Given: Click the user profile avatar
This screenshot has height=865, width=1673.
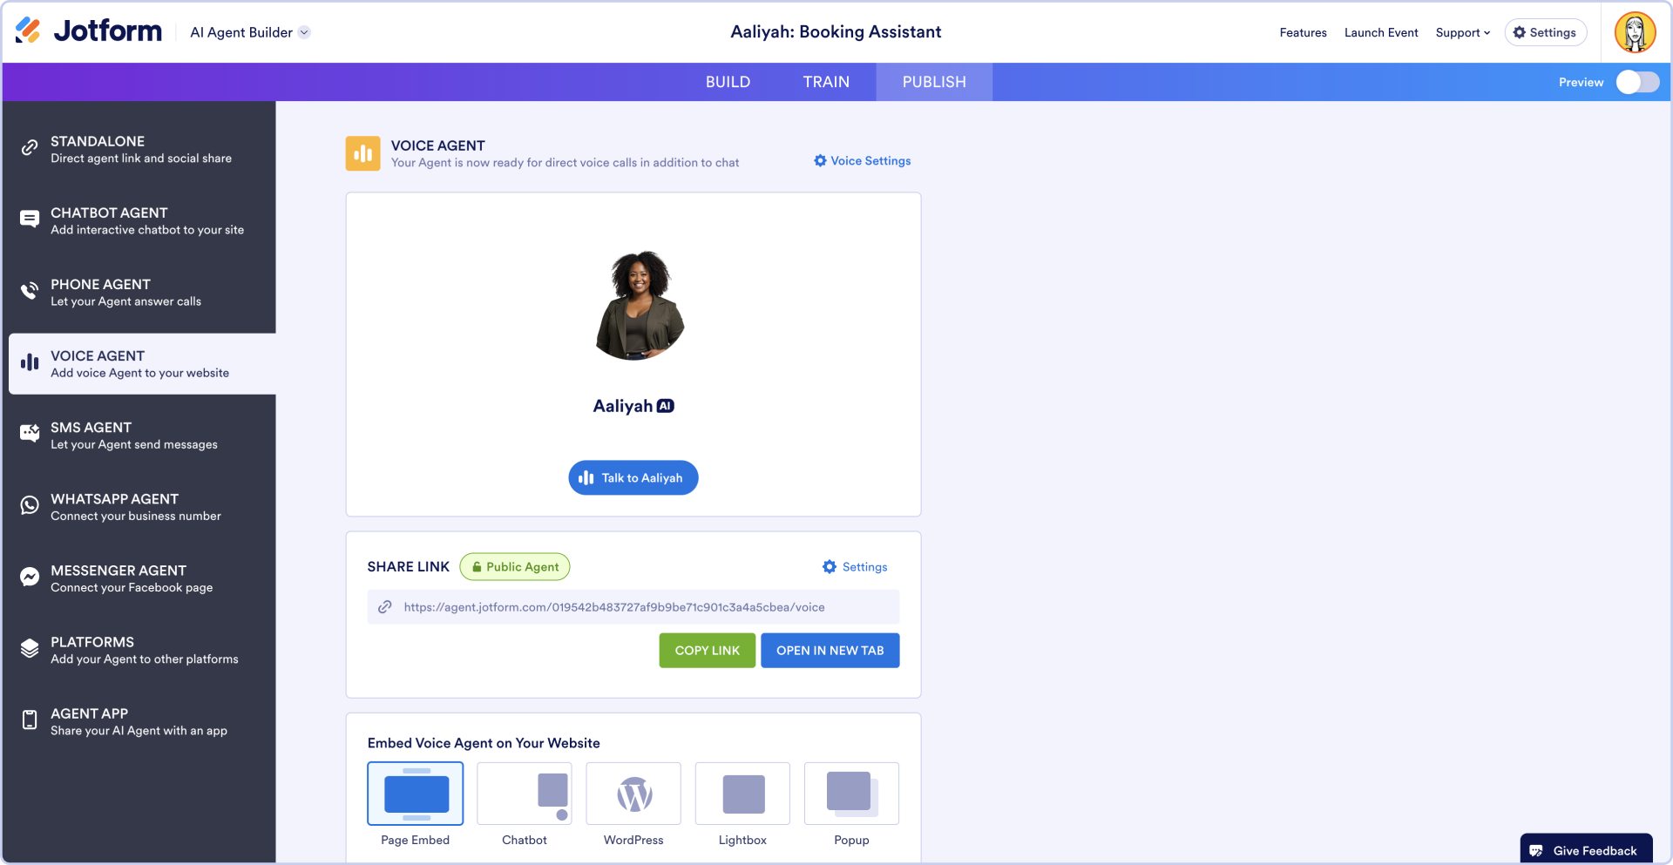Looking at the screenshot, I should (x=1636, y=32).
